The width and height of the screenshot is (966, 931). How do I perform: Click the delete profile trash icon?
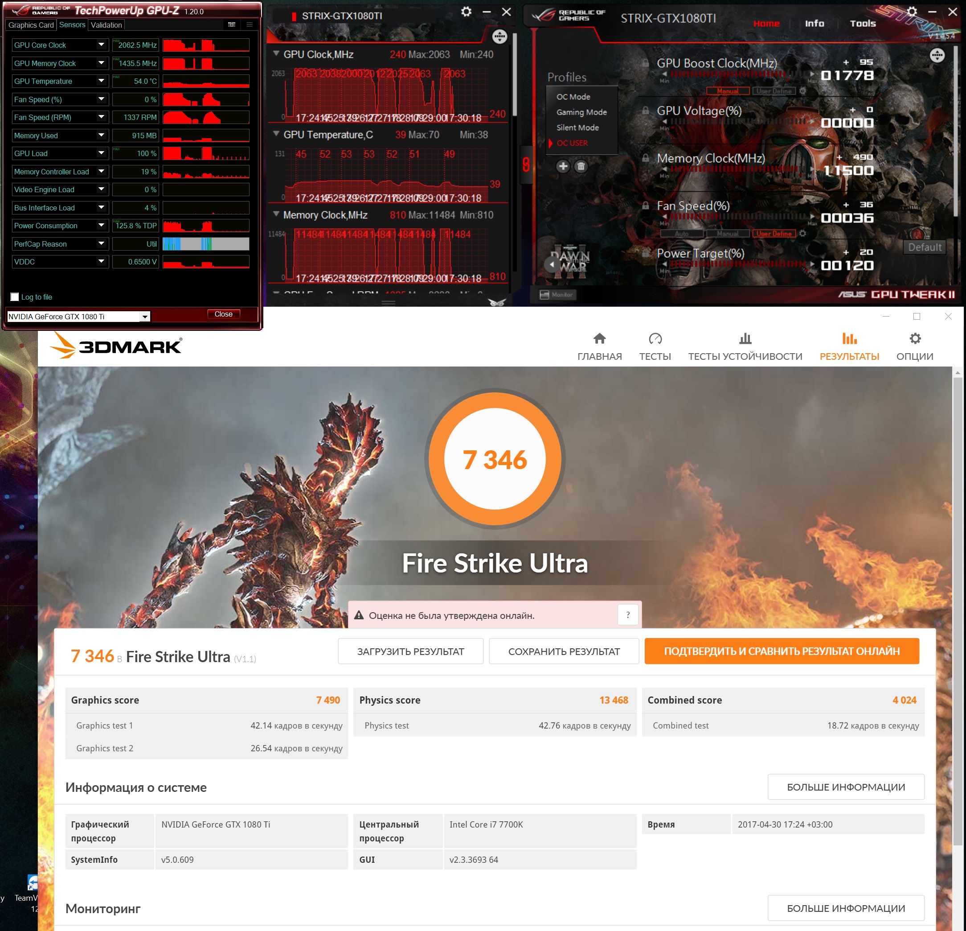581,166
